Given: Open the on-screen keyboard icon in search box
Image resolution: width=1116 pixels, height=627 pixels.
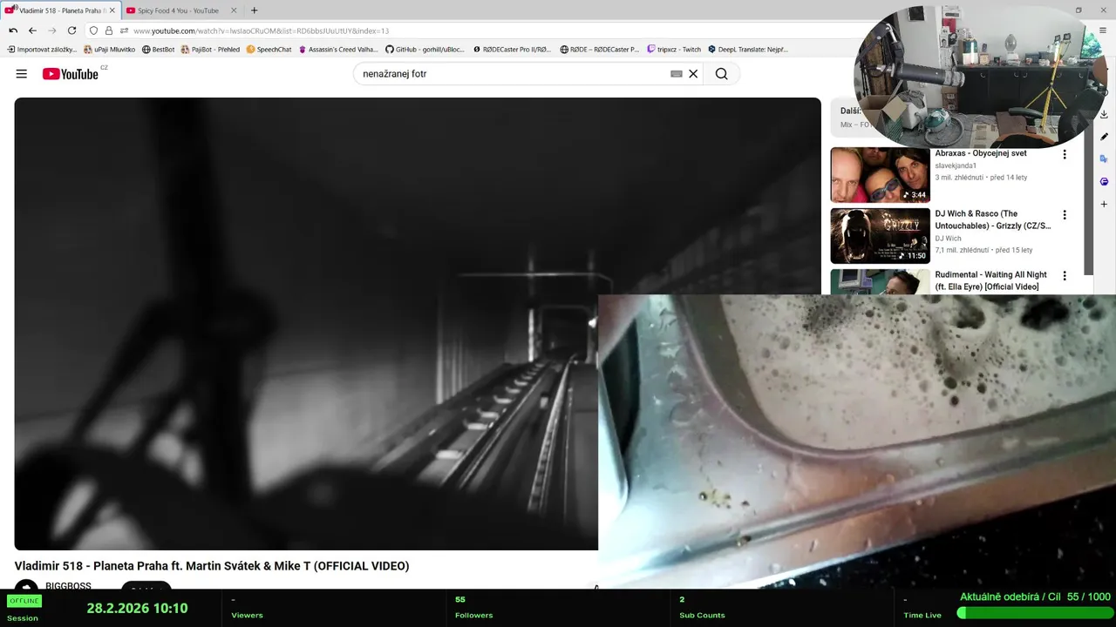Looking at the screenshot, I should [676, 74].
